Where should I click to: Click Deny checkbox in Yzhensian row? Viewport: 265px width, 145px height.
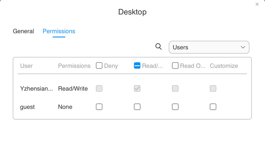tap(99, 88)
